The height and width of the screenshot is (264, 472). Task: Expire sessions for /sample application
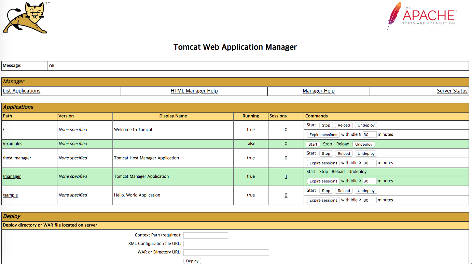pos(323,200)
